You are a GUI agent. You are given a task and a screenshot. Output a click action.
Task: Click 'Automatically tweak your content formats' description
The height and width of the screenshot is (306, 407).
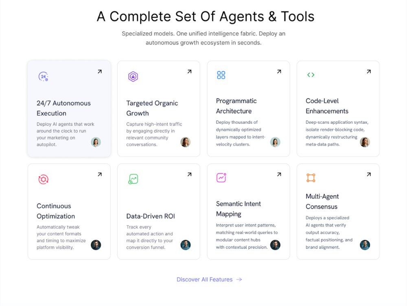pos(61,237)
